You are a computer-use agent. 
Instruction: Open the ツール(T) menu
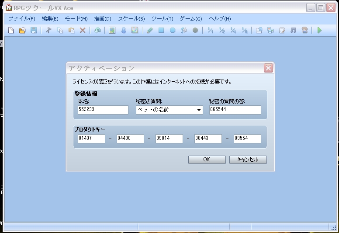coord(163,19)
